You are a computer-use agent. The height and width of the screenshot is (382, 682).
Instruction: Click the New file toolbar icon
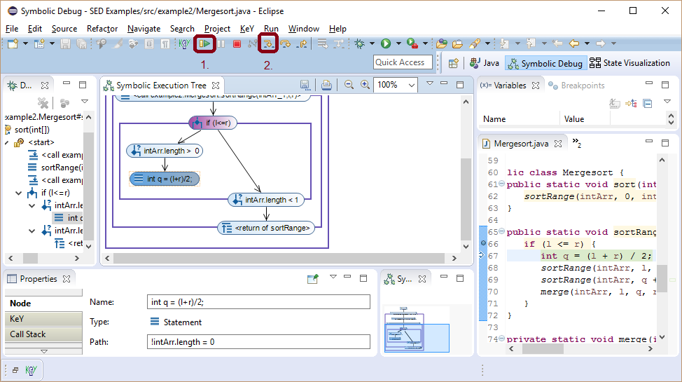[x=13, y=43]
